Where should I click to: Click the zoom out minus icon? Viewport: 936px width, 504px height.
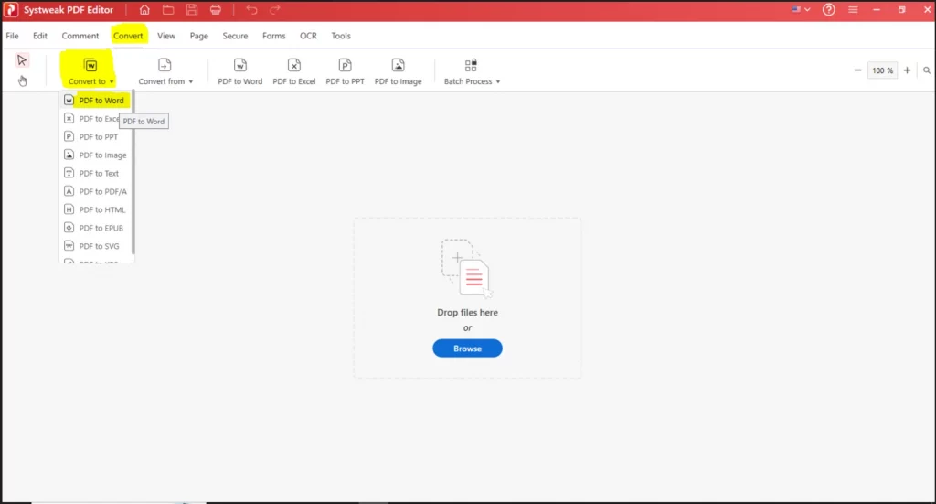[857, 70]
